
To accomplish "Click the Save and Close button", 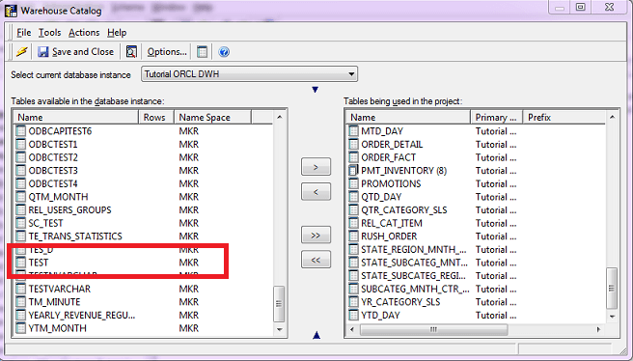I will tap(76, 52).
